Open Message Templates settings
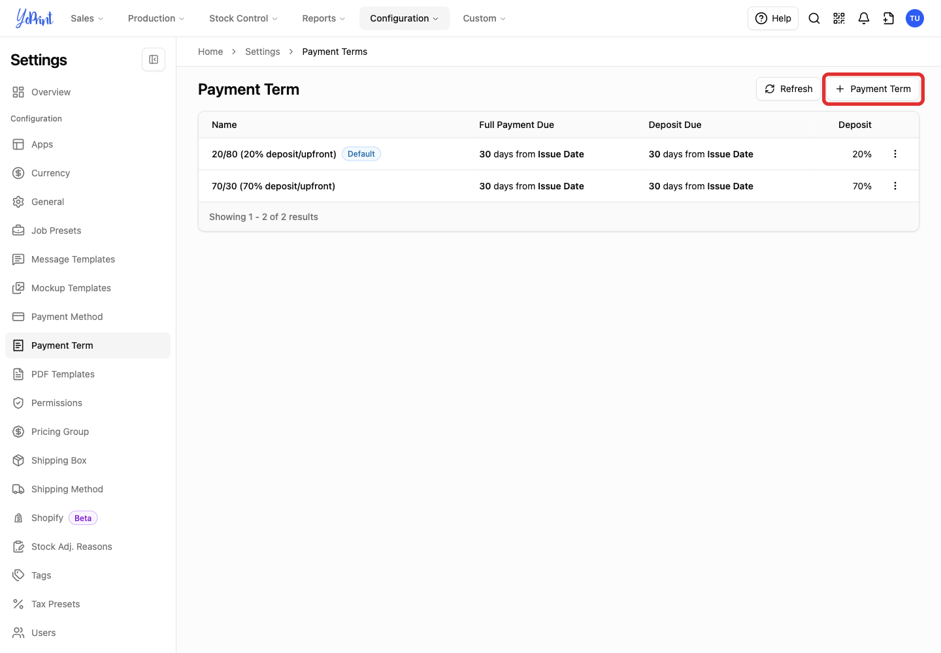This screenshot has height=653, width=941. point(88,259)
